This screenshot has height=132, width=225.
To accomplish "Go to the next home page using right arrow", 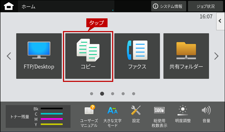I will (216, 56).
